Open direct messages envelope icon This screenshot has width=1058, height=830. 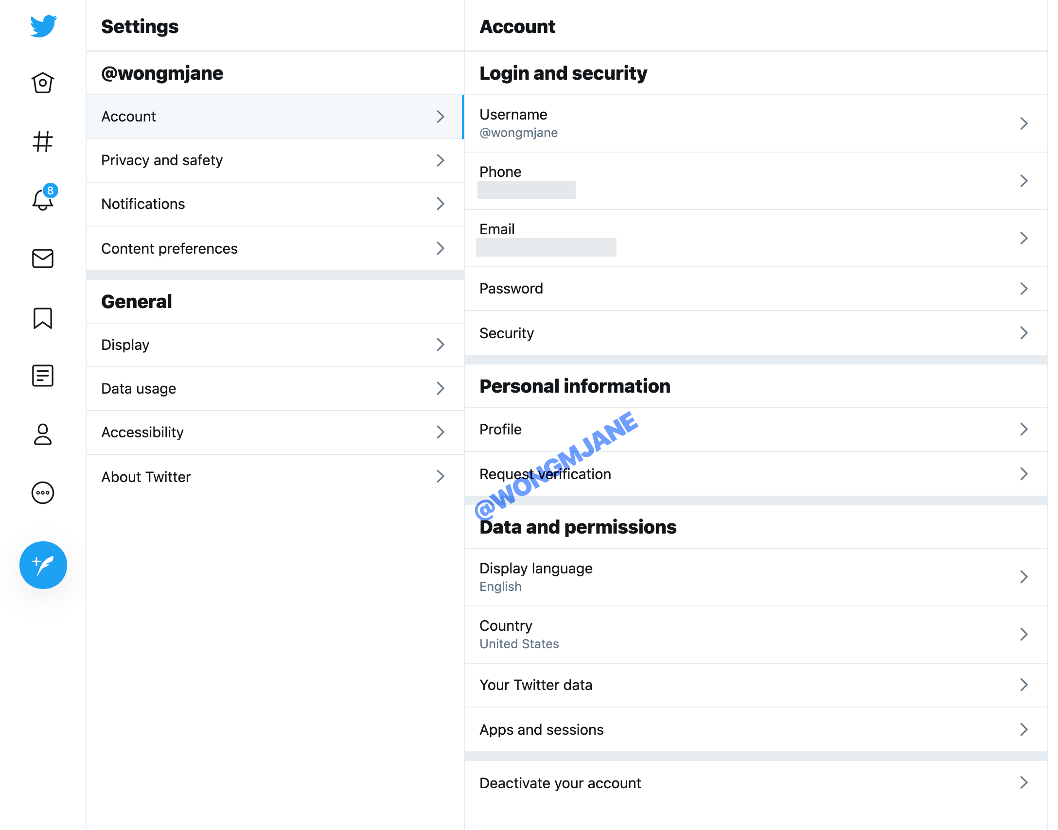(x=43, y=258)
